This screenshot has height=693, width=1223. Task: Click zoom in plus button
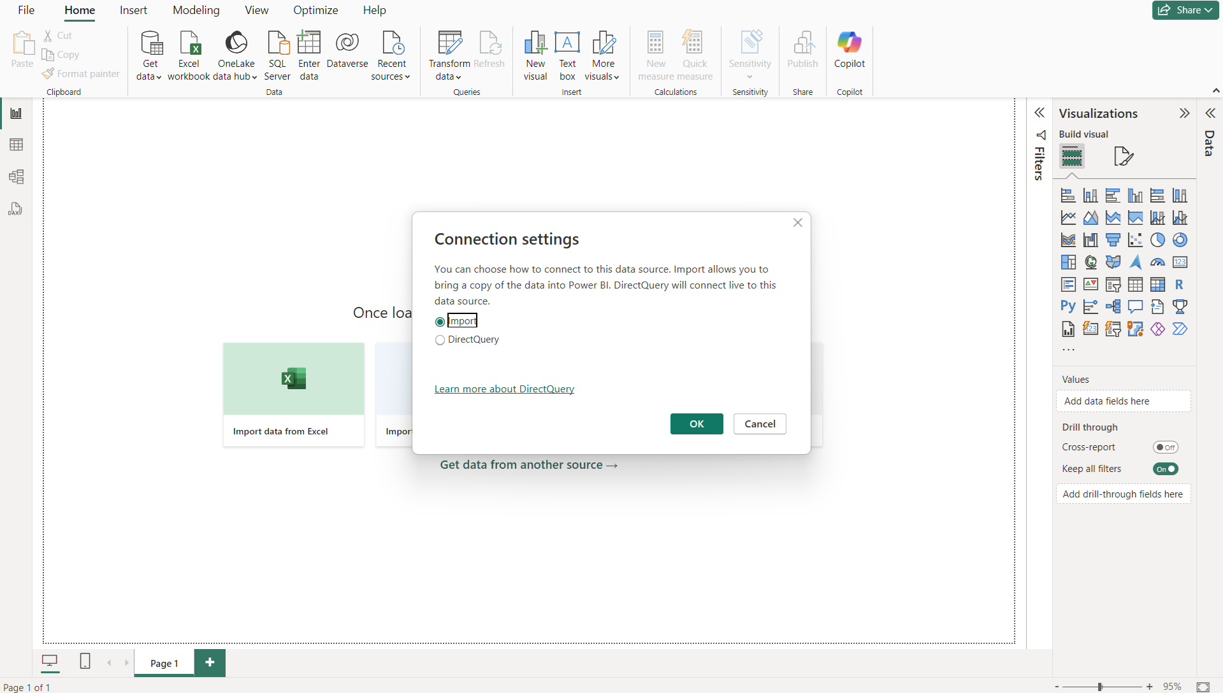(1149, 687)
